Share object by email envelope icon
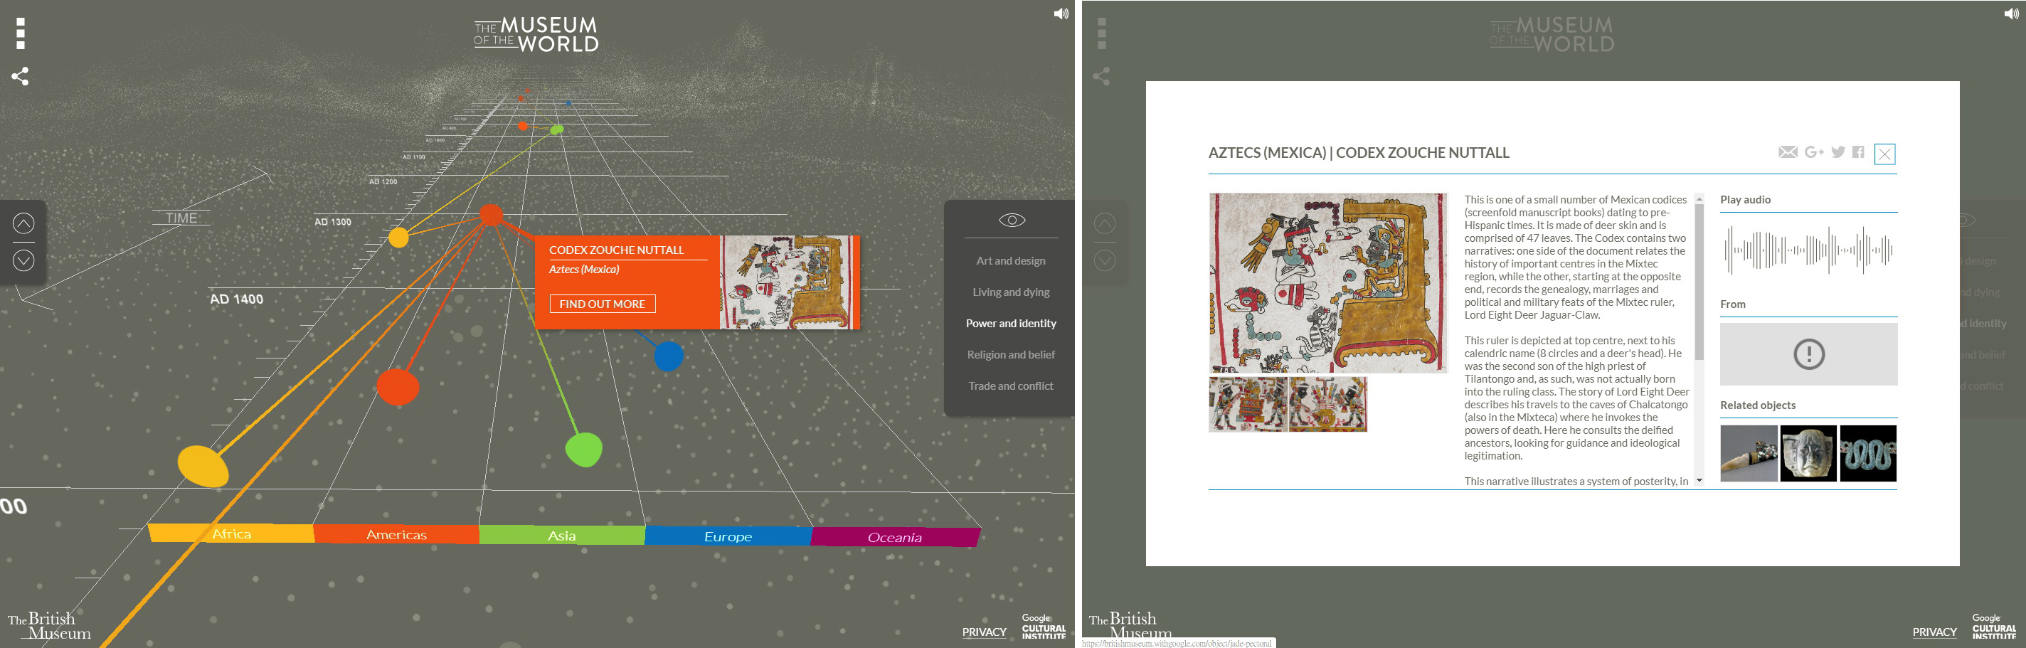Image resolution: width=2026 pixels, height=648 pixels. tap(1788, 152)
